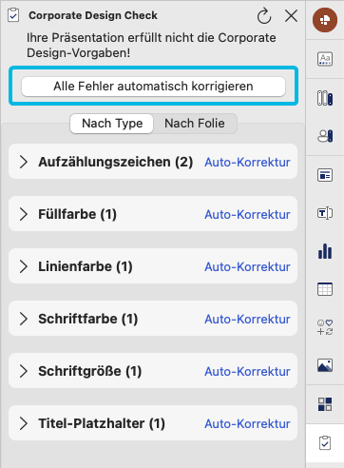Click Auto-Korrektur for Linienfarbe

point(247,266)
